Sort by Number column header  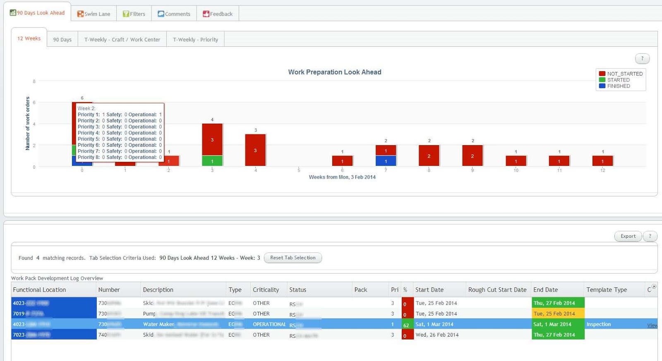pos(119,289)
